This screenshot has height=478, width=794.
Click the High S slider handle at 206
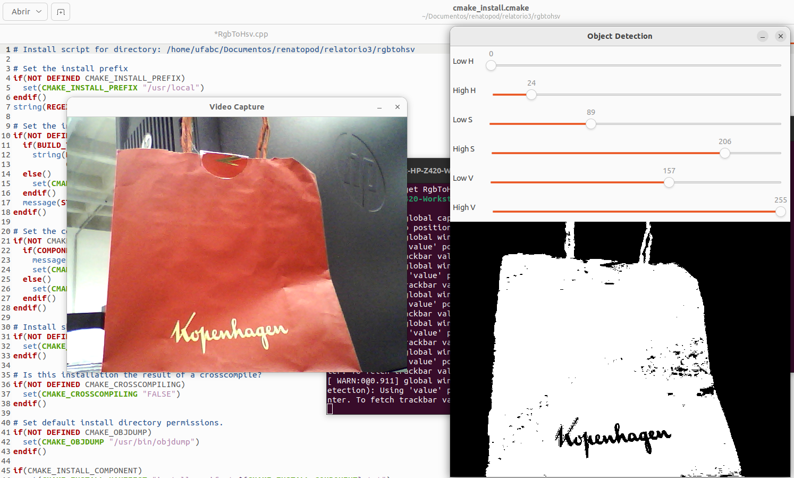725,153
